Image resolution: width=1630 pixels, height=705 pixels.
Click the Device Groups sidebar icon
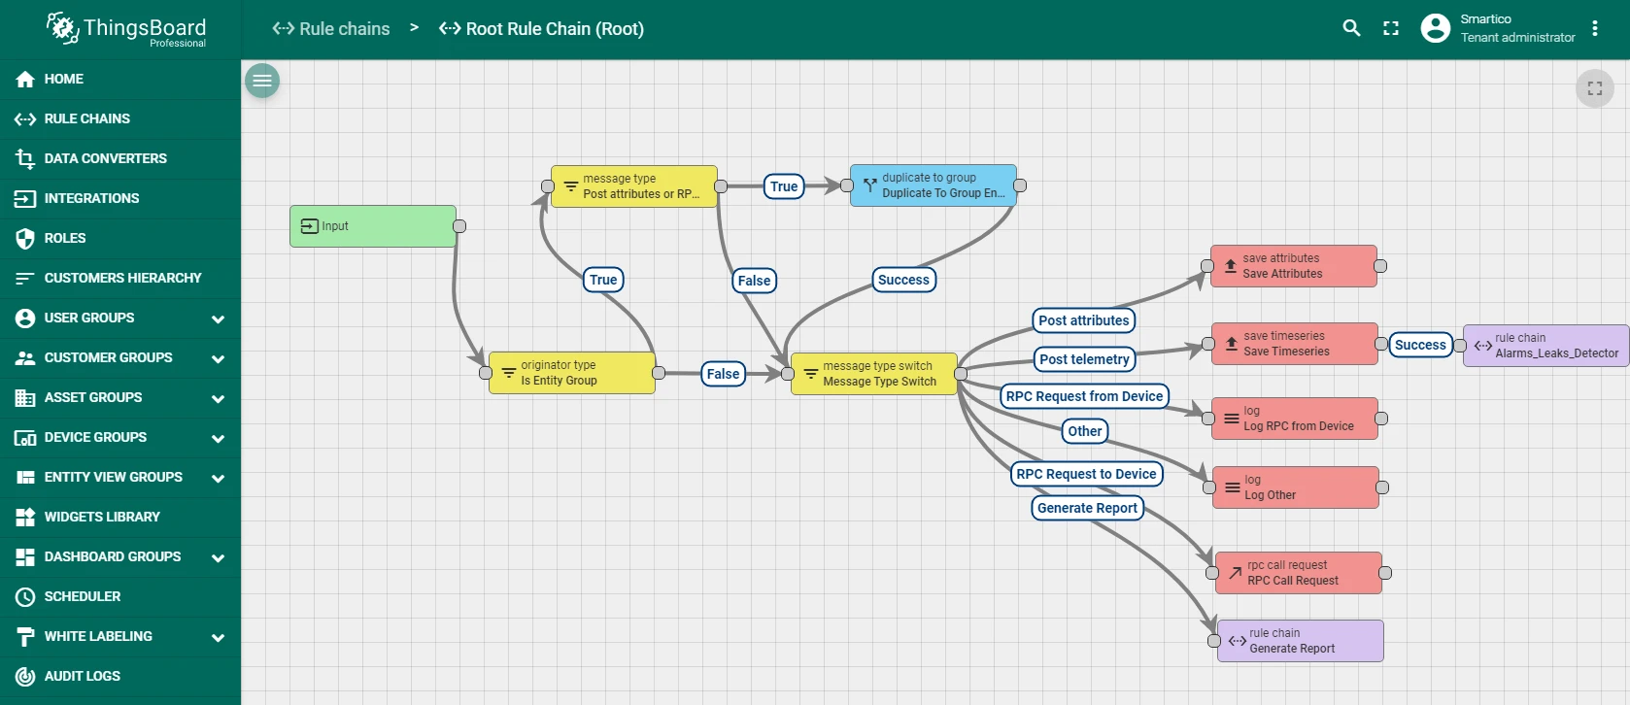click(x=25, y=438)
